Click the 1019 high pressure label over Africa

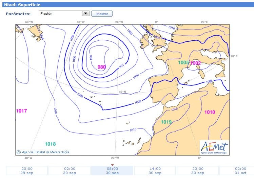pos(166,122)
